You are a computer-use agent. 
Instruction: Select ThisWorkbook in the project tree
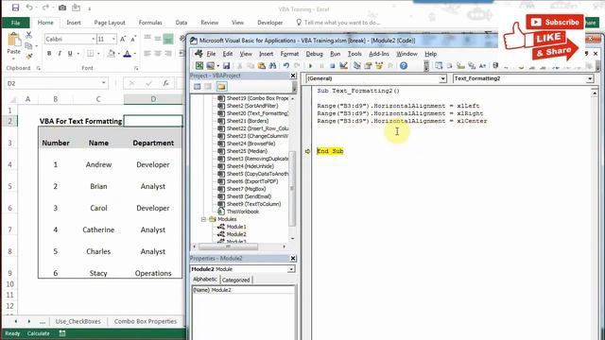(242, 212)
